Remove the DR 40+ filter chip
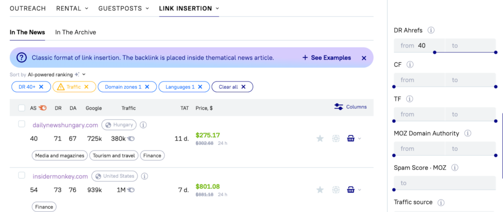The image size is (503, 212). pos(41,87)
